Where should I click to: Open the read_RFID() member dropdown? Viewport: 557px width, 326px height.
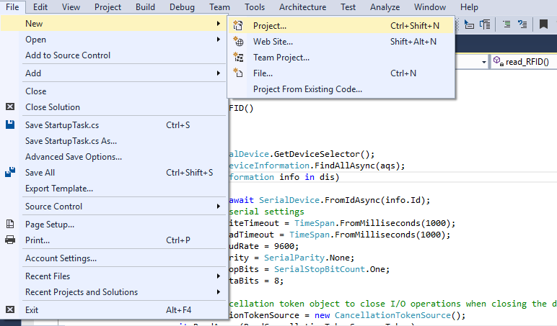click(x=523, y=63)
